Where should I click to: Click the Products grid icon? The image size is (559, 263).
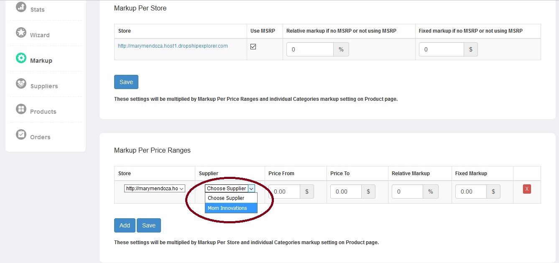coord(21,109)
